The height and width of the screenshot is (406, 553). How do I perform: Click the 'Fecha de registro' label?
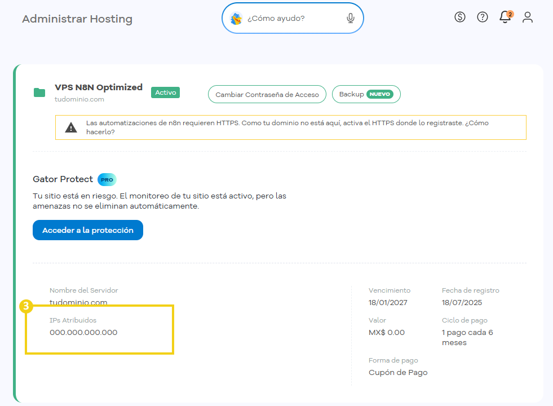(471, 290)
